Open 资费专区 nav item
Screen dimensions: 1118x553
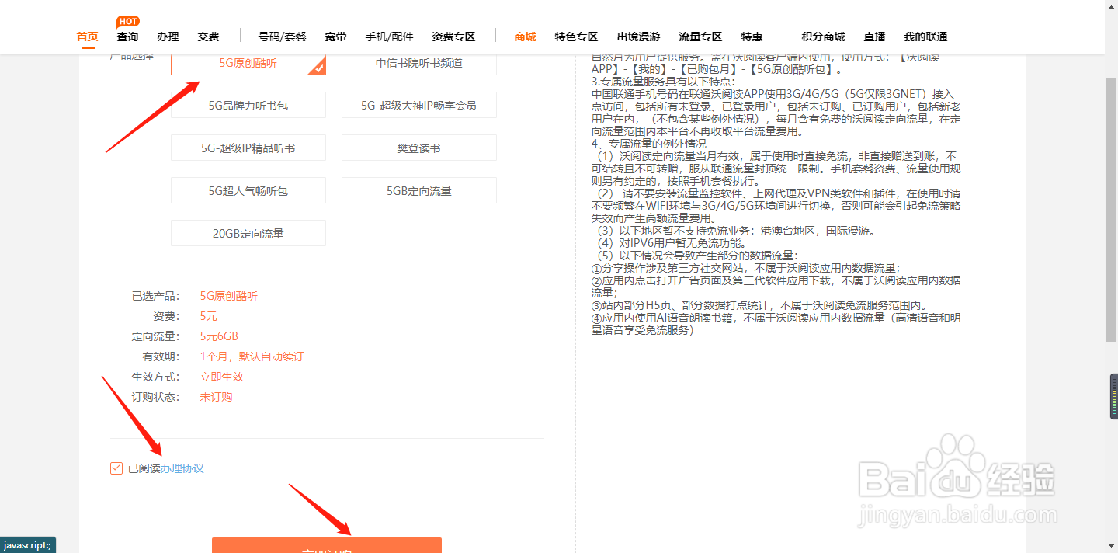coord(453,37)
